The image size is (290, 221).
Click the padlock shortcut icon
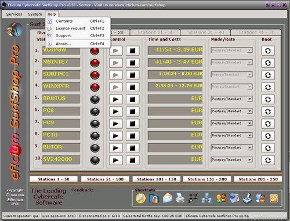[x=154, y=198]
